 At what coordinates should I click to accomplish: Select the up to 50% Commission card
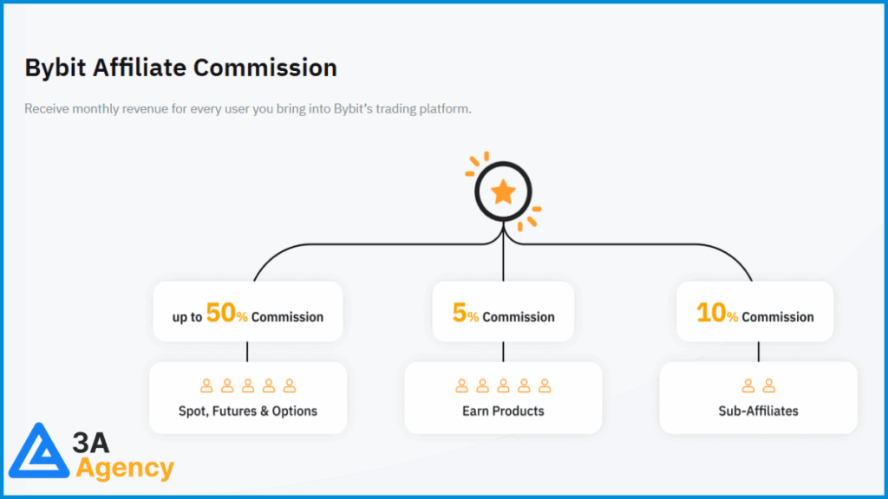pos(248,312)
